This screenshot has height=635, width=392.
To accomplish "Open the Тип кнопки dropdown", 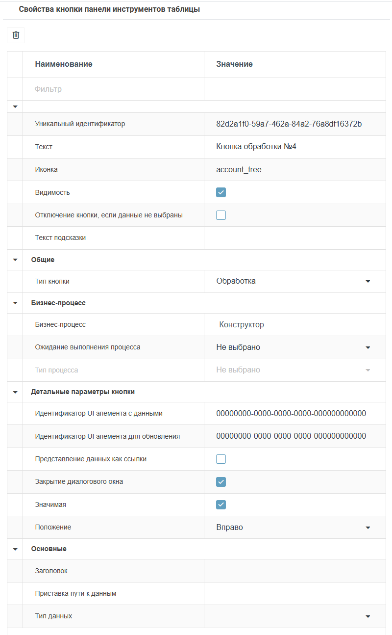I will (x=367, y=281).
